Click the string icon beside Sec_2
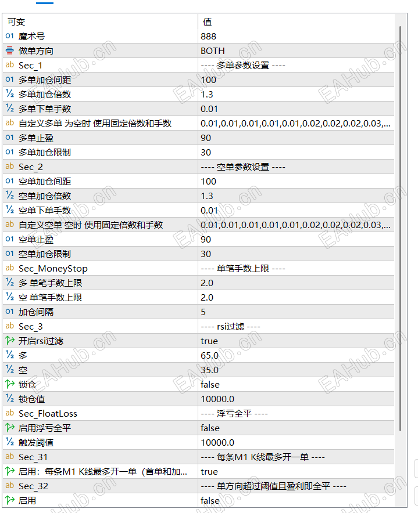 9,167
